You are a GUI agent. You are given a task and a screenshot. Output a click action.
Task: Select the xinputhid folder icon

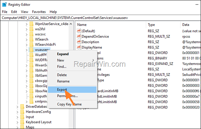click(x=31, y=96)
